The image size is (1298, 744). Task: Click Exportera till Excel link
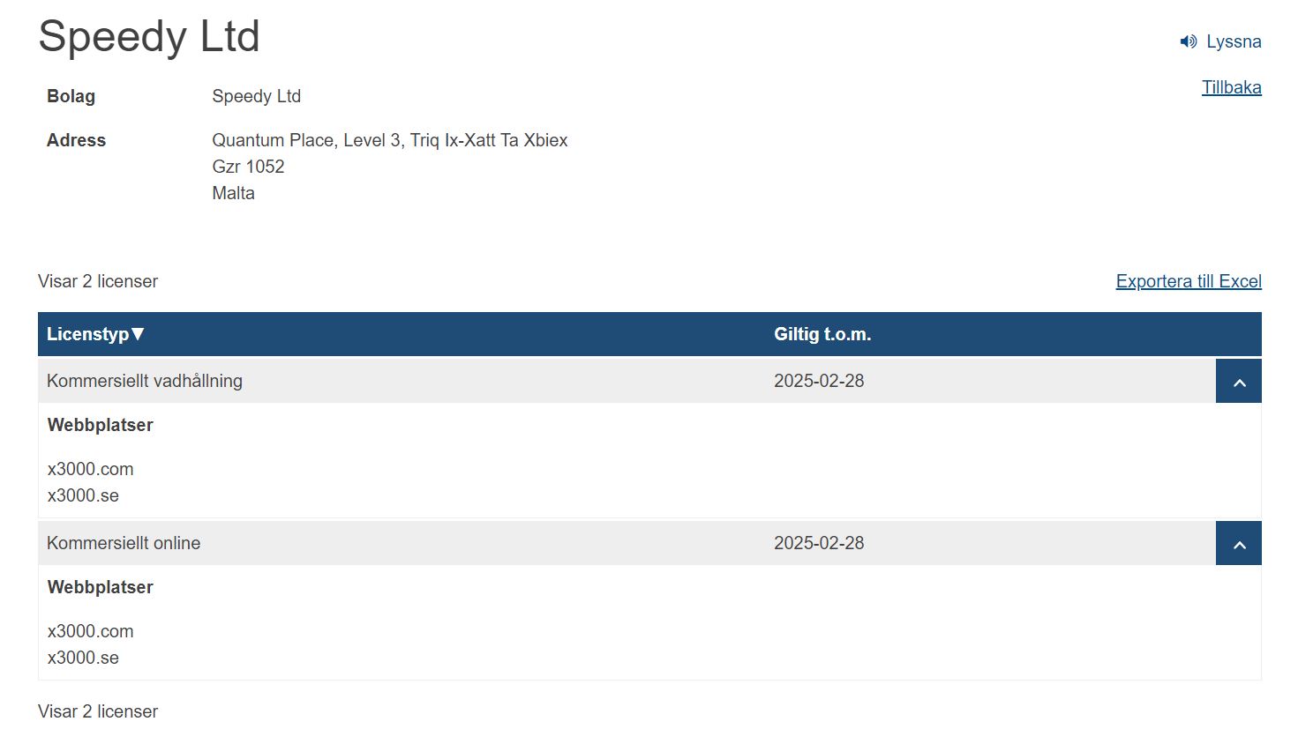tap(1189, 281)
